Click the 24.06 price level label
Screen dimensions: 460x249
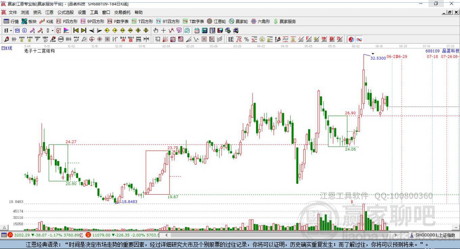(350, 149)
